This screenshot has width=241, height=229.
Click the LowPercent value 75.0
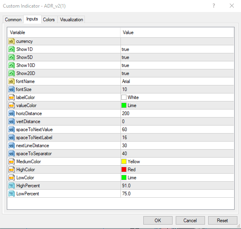coord(126,194)
